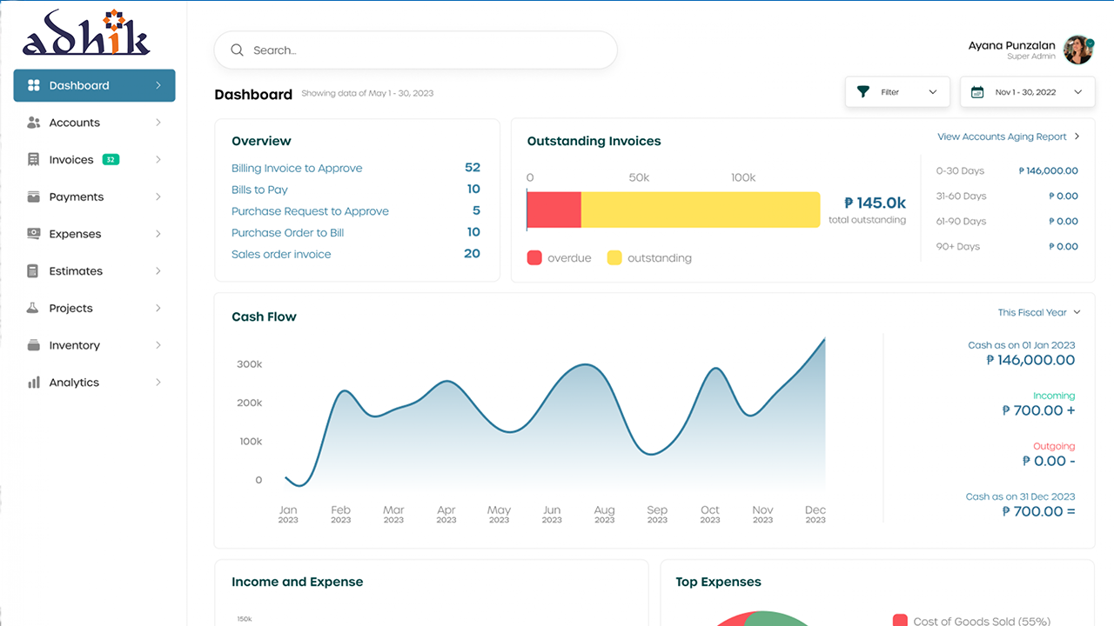Image resolution: width=1114 pixels, height=626 pixels.
Task: Open the Nov 1 - 30, 2022 date dropdown
Action: coord(1027,91)
